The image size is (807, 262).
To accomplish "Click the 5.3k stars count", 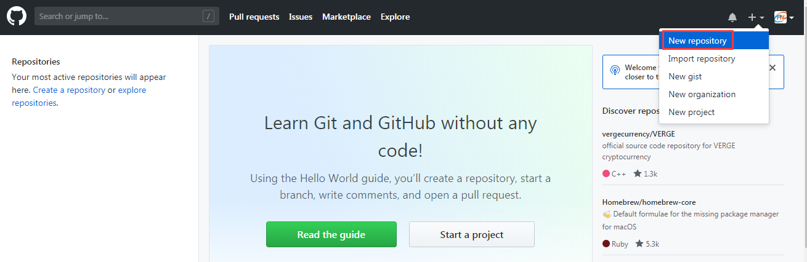I will tap(652, 244).
